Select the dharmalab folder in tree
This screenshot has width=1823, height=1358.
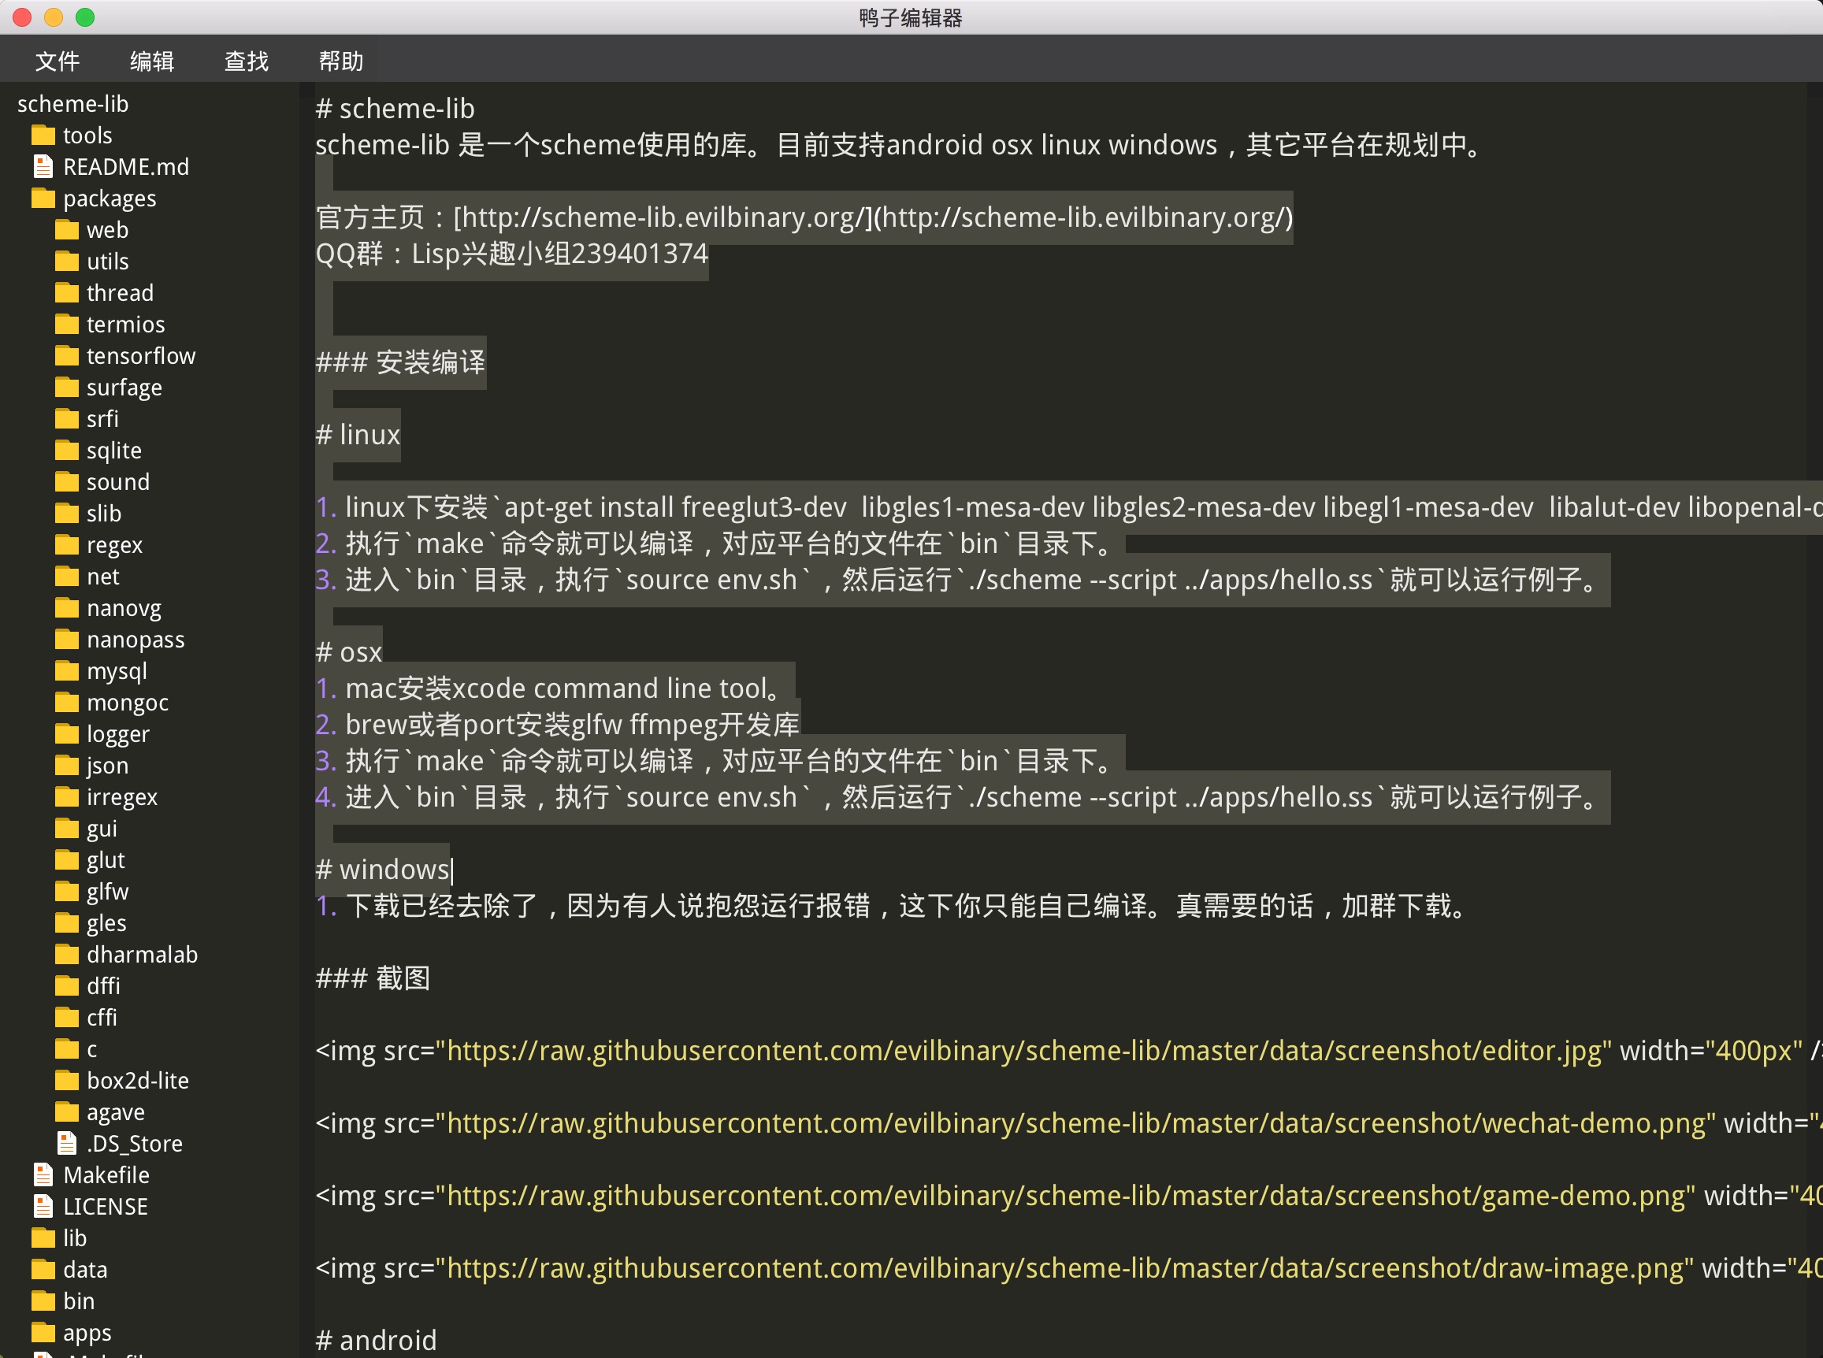click(x=141, y=955)
